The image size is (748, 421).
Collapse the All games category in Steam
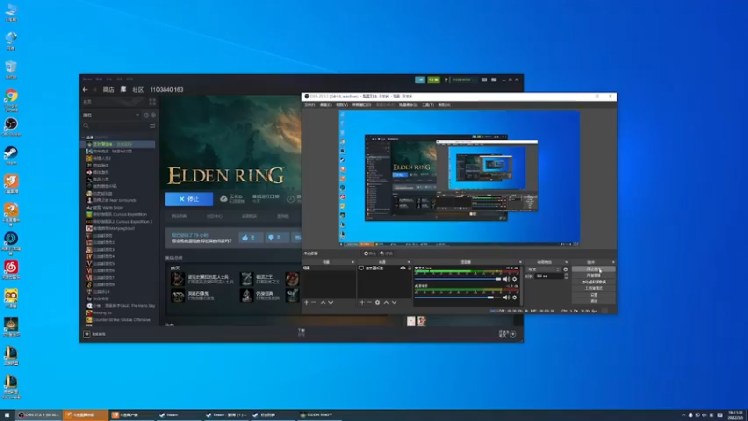pos(84,138)
